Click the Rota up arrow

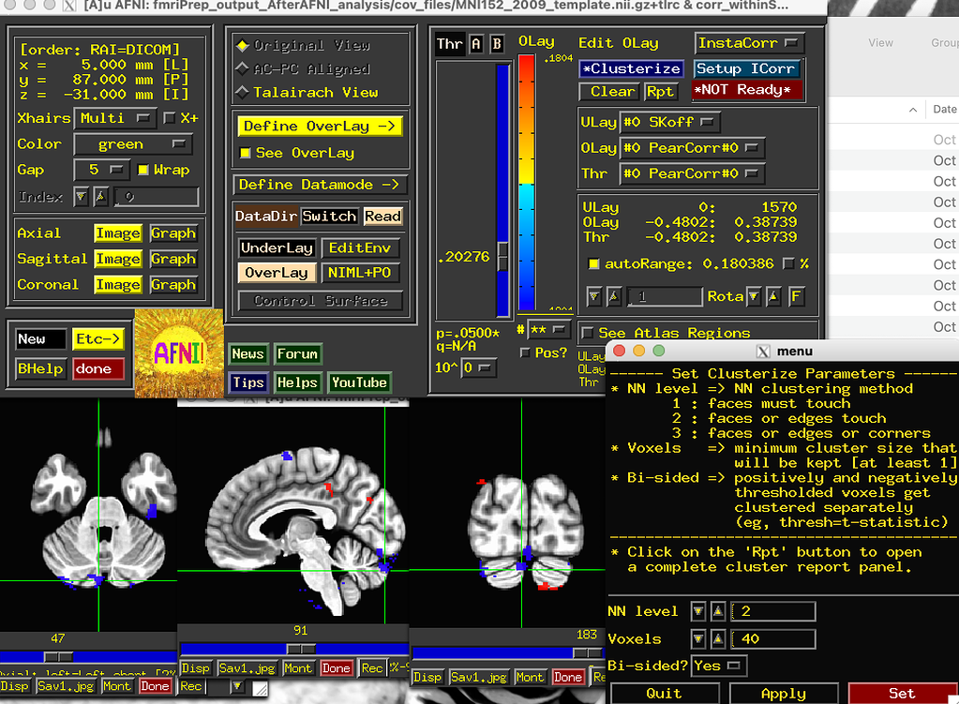pos(773,297)
